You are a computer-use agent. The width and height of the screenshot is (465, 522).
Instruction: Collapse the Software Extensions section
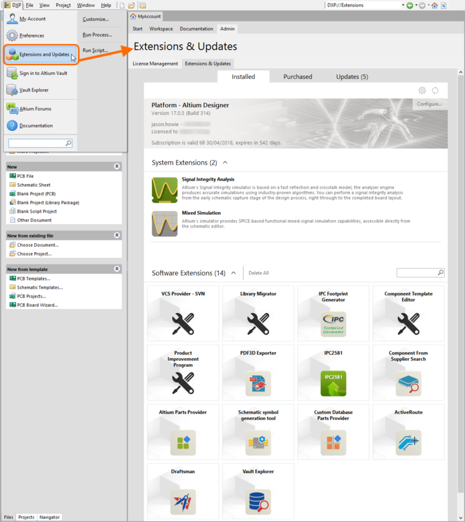tap(234, 273)
